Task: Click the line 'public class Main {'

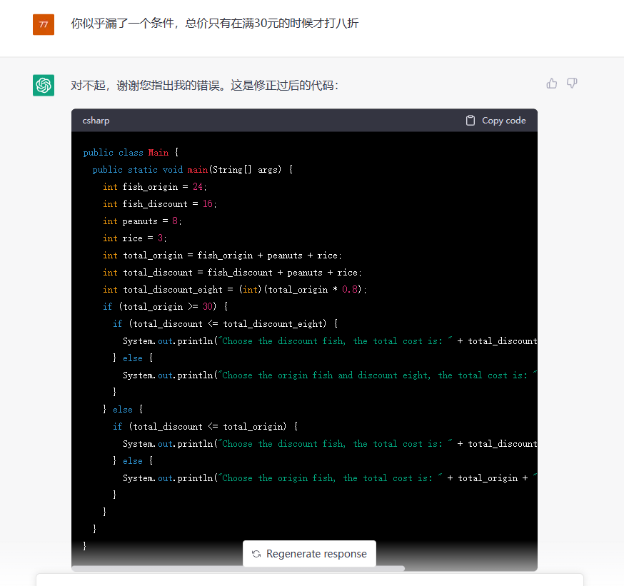Action: point(131,153)
